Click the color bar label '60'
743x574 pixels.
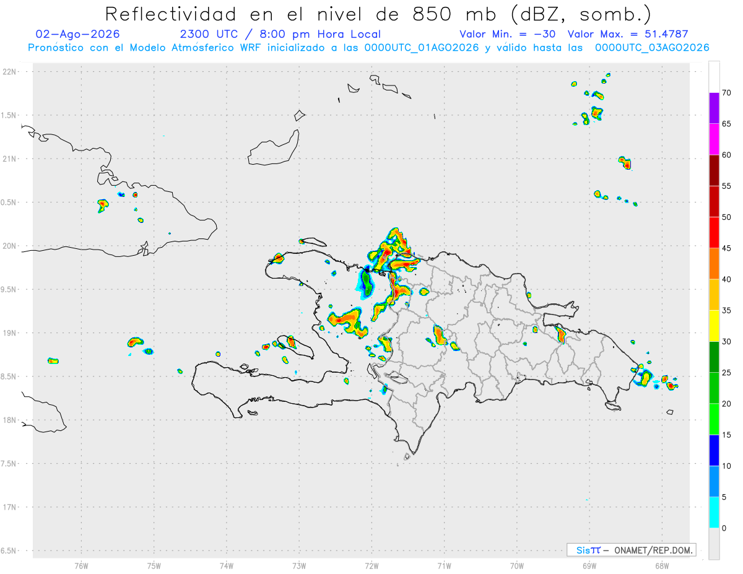(x=726, y=155)
